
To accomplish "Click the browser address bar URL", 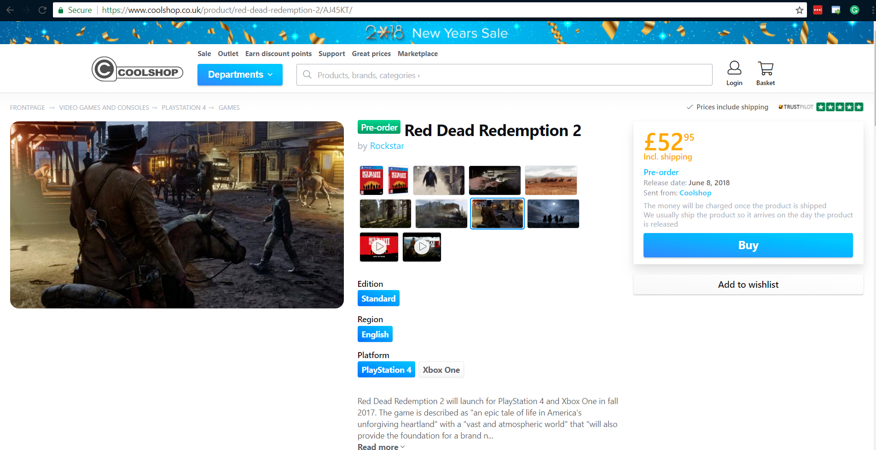I will pyautogui.click(x=227, y=10).
